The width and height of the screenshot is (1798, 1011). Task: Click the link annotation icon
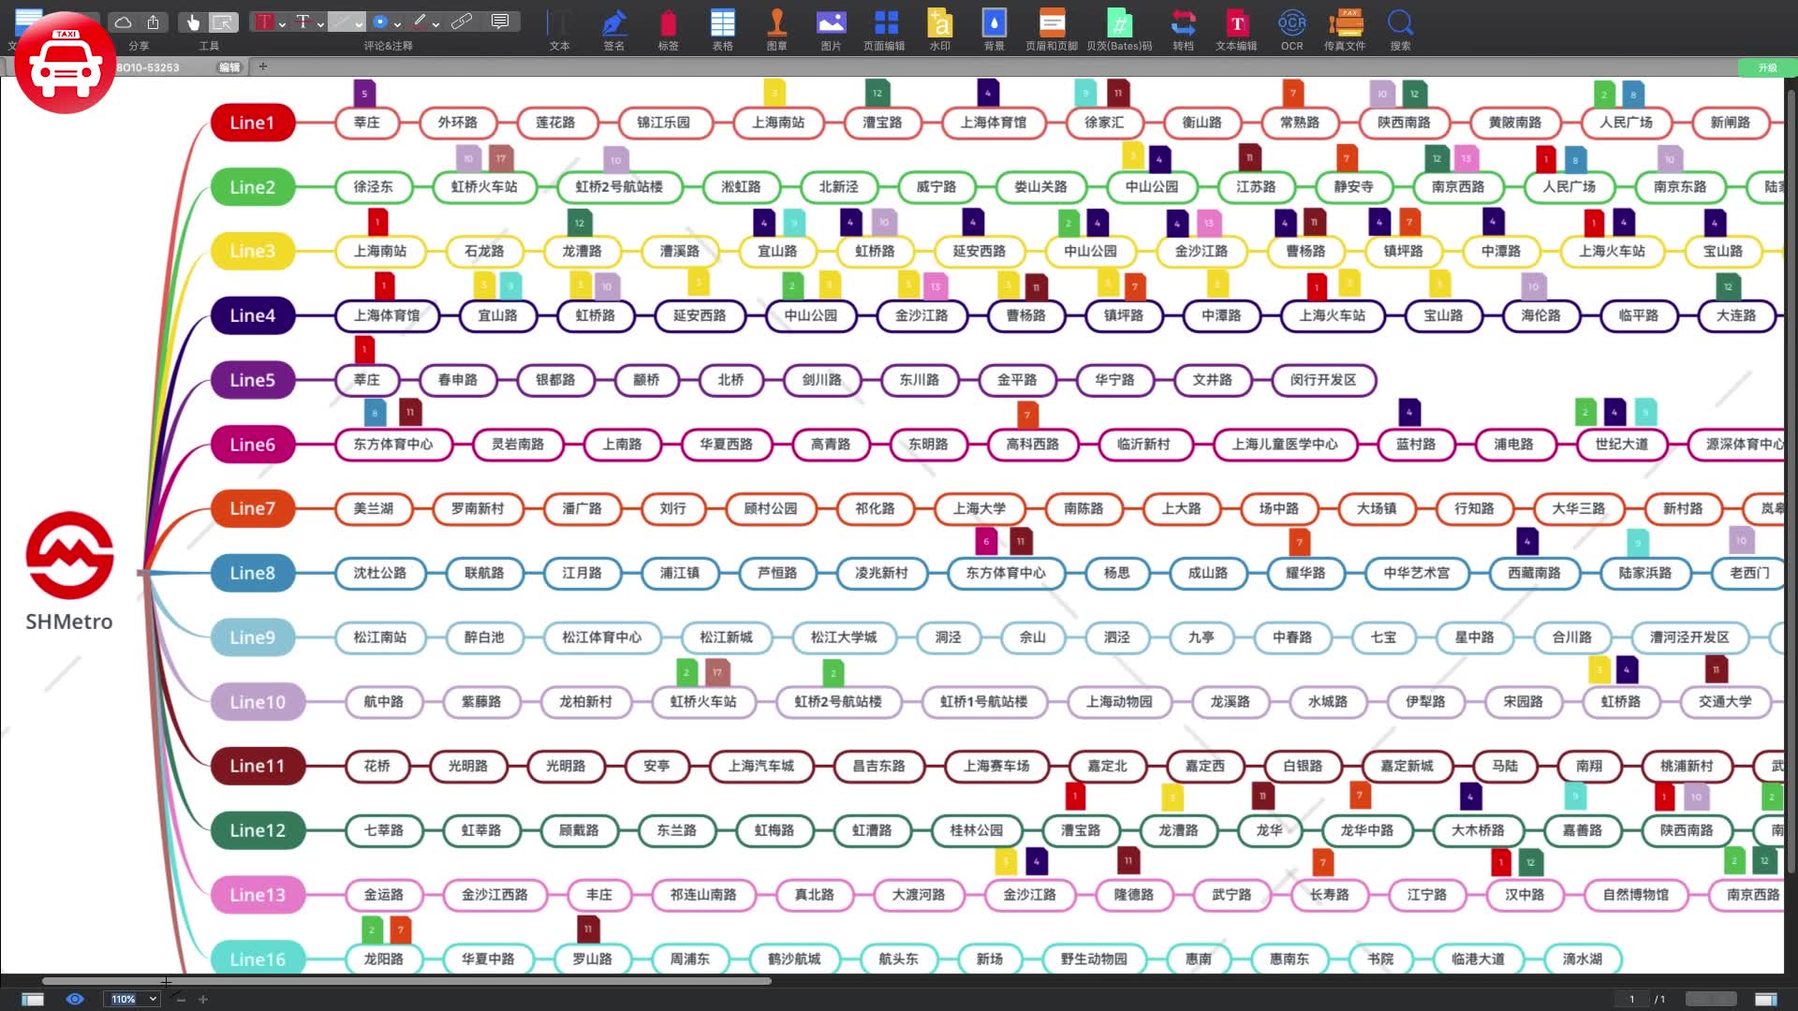461,22
